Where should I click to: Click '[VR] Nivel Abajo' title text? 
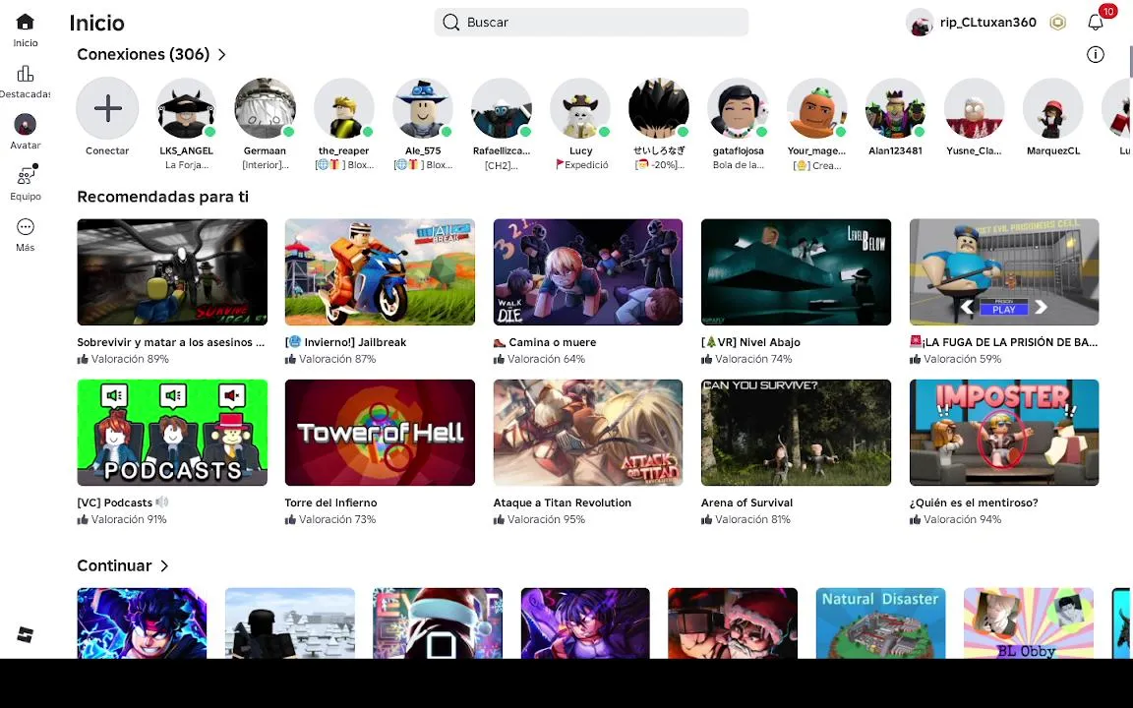750,342
